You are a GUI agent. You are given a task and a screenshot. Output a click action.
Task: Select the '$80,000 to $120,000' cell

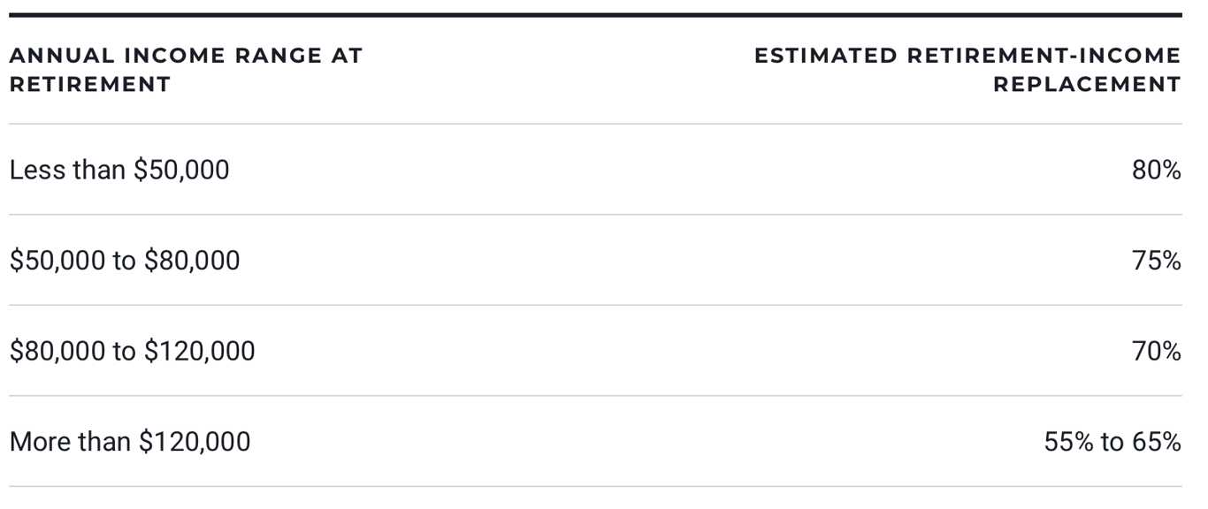point(132,351)
